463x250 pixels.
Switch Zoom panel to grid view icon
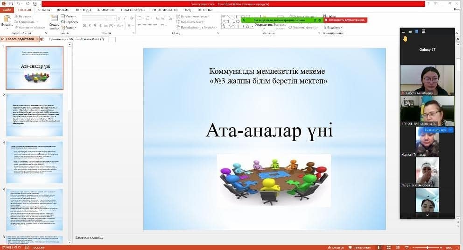pyautogui.click(x=423, y=31)
